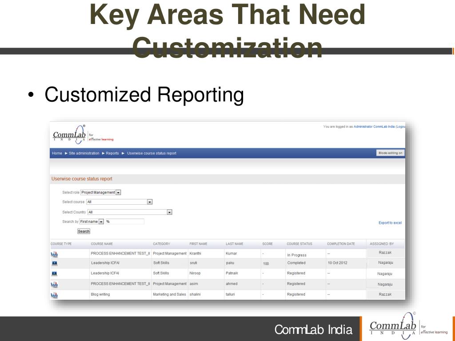Sort by COMPLETION DATE column header

(x=341, y=244)
